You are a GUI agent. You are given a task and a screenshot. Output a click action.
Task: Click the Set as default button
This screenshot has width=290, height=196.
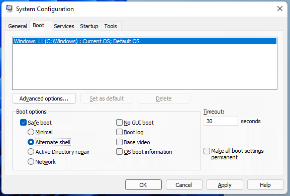tap(107, 99)
